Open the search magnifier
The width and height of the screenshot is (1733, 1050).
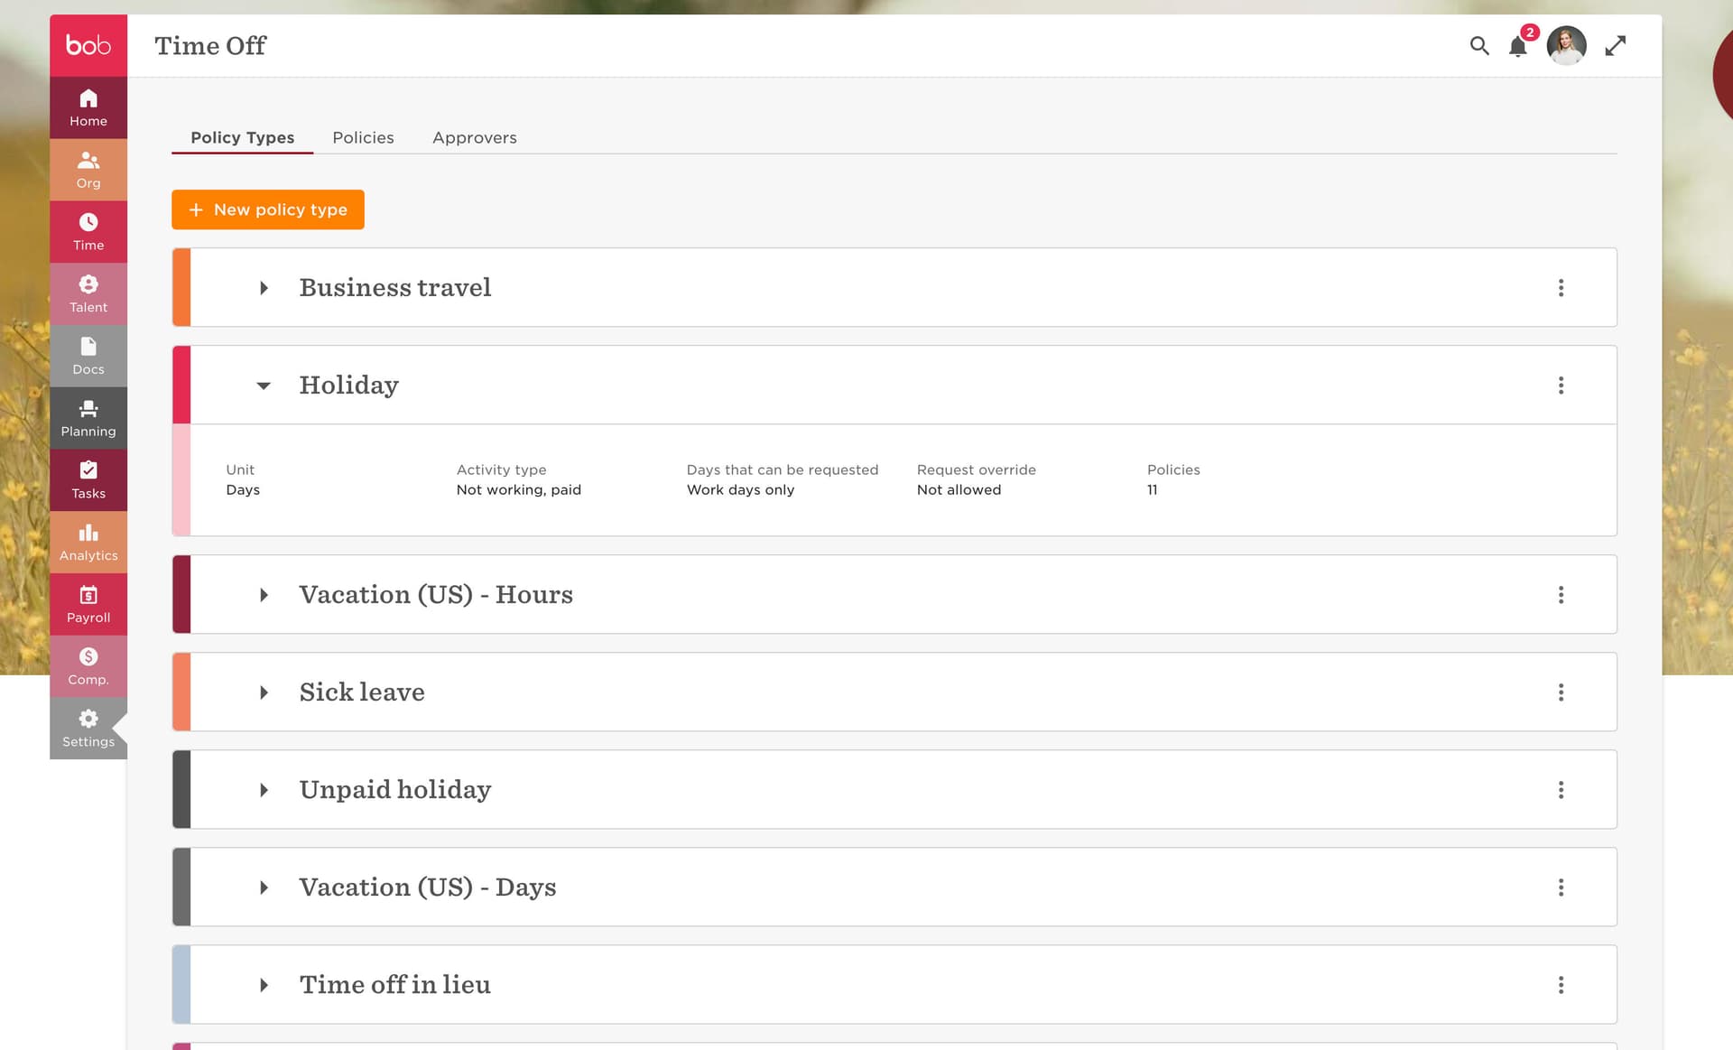[1479, 45]
